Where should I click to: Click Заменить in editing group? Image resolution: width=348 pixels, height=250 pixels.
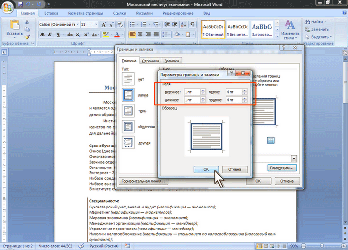(317, 29)
